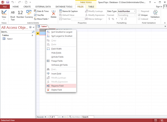167x122 pixels.
Task: Choose Unhide Fields
Action: pyautogui.click(x=61, y=57)
